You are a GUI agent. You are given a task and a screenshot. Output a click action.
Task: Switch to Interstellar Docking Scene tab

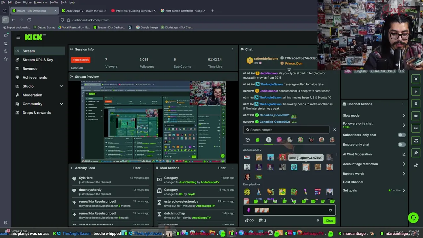(x=133, y=11)
